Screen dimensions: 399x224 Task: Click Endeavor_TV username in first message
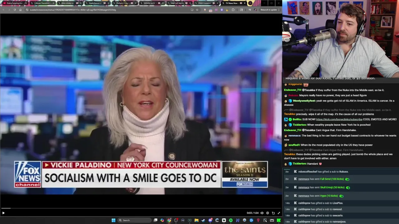(x=293, y=90)
